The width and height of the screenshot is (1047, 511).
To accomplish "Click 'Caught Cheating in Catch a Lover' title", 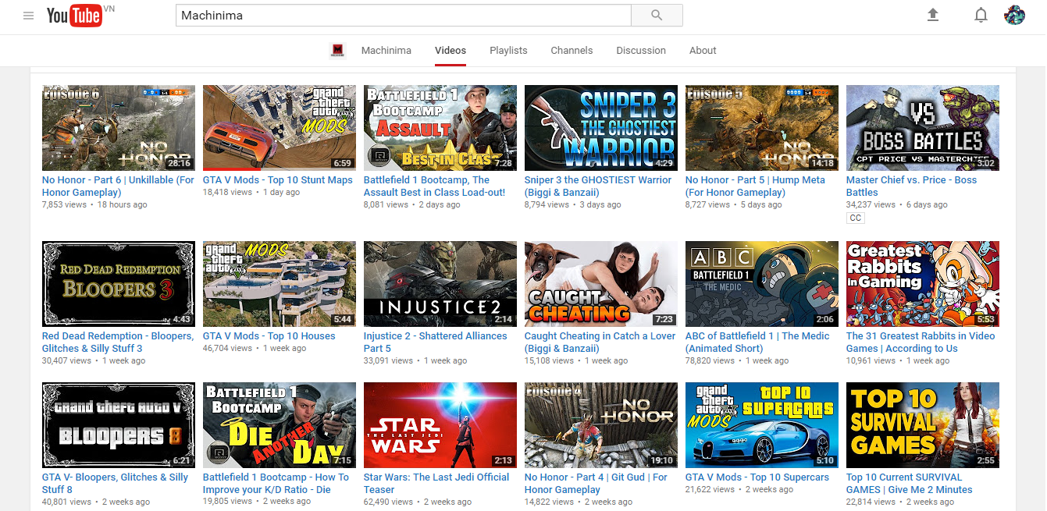I will pyautogui.click(x=600, y=342).
